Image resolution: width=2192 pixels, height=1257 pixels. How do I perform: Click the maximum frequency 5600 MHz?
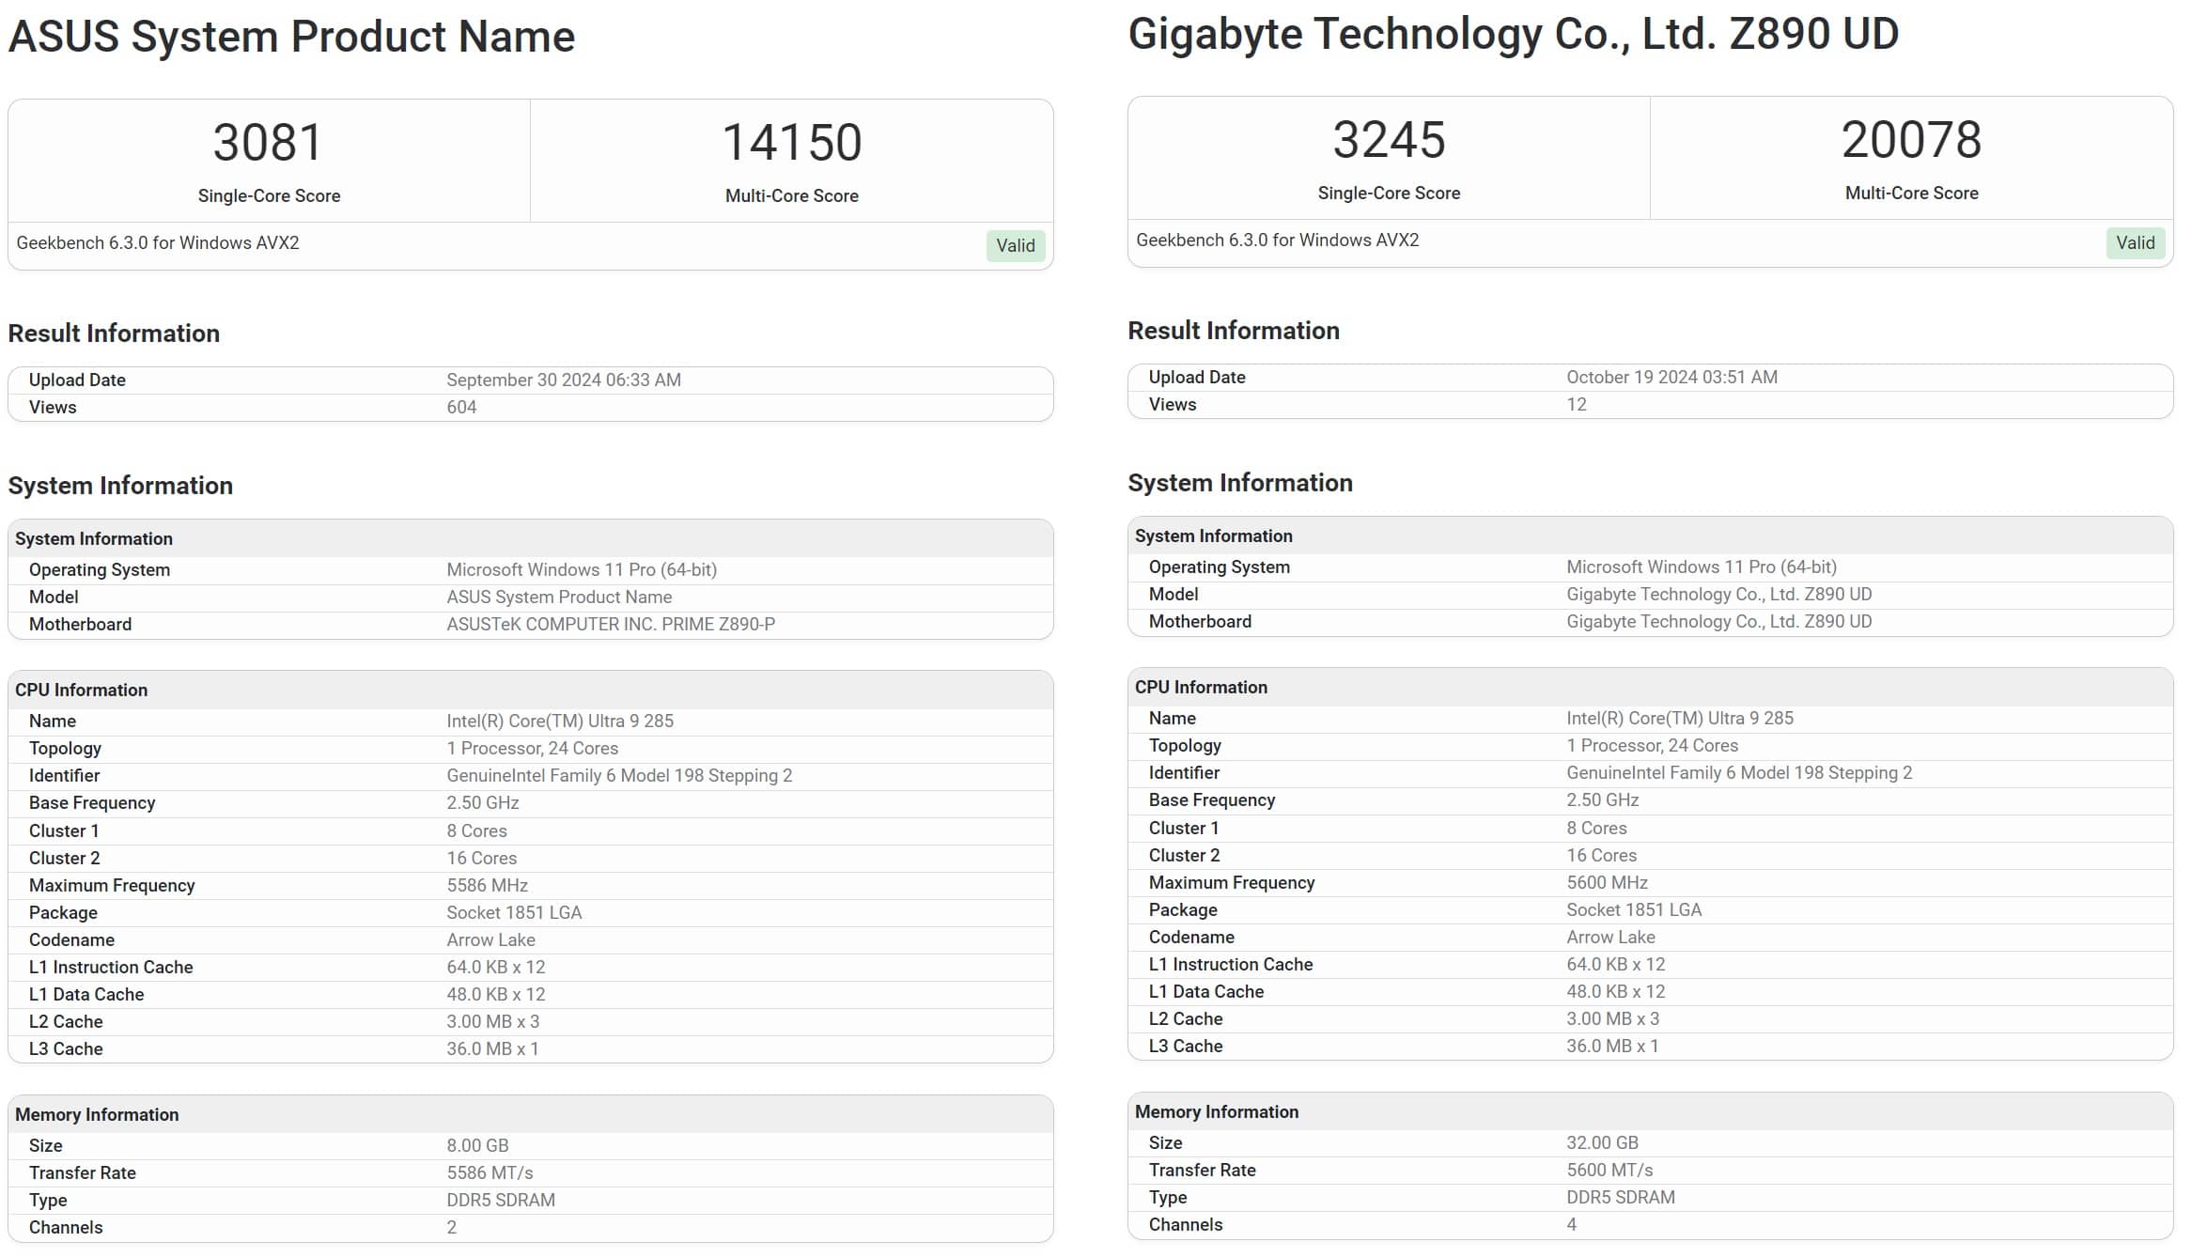(x=1607, y=882)
